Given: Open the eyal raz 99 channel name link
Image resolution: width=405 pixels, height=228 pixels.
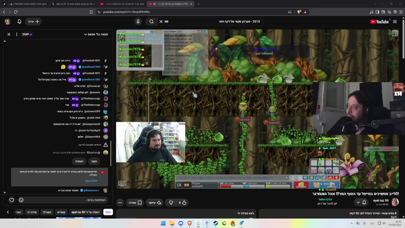Looking at the screenshot, I should (x=381, y=200).
